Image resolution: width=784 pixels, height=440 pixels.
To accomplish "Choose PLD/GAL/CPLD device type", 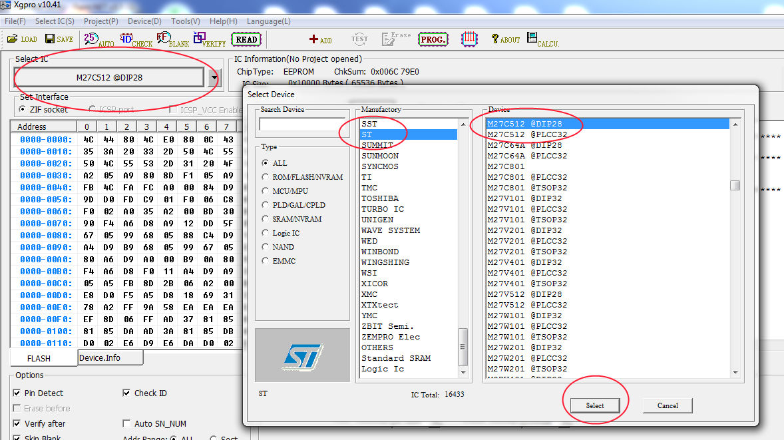I will point(265,205).
